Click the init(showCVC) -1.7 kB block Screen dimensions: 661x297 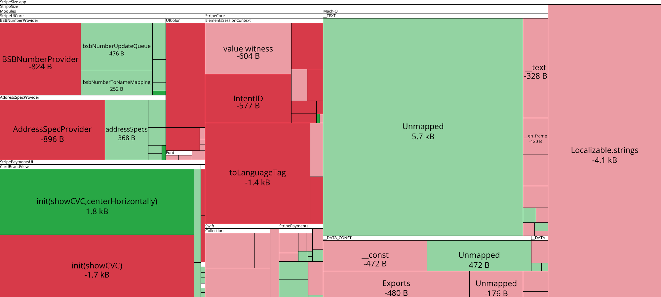[x=97, y=266]
